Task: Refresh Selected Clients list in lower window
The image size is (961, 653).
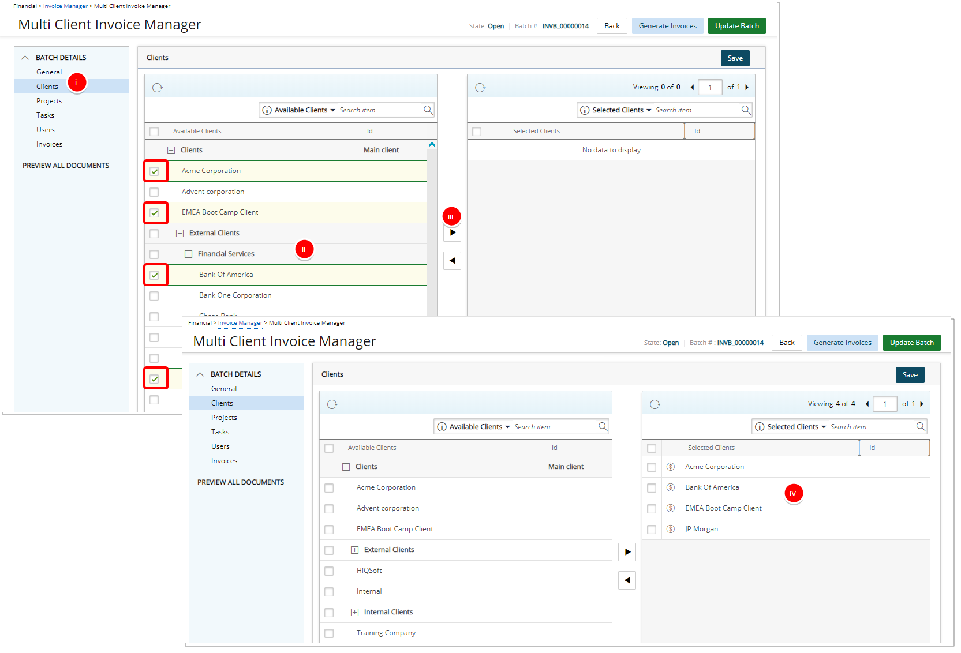Action: point(655,404)
